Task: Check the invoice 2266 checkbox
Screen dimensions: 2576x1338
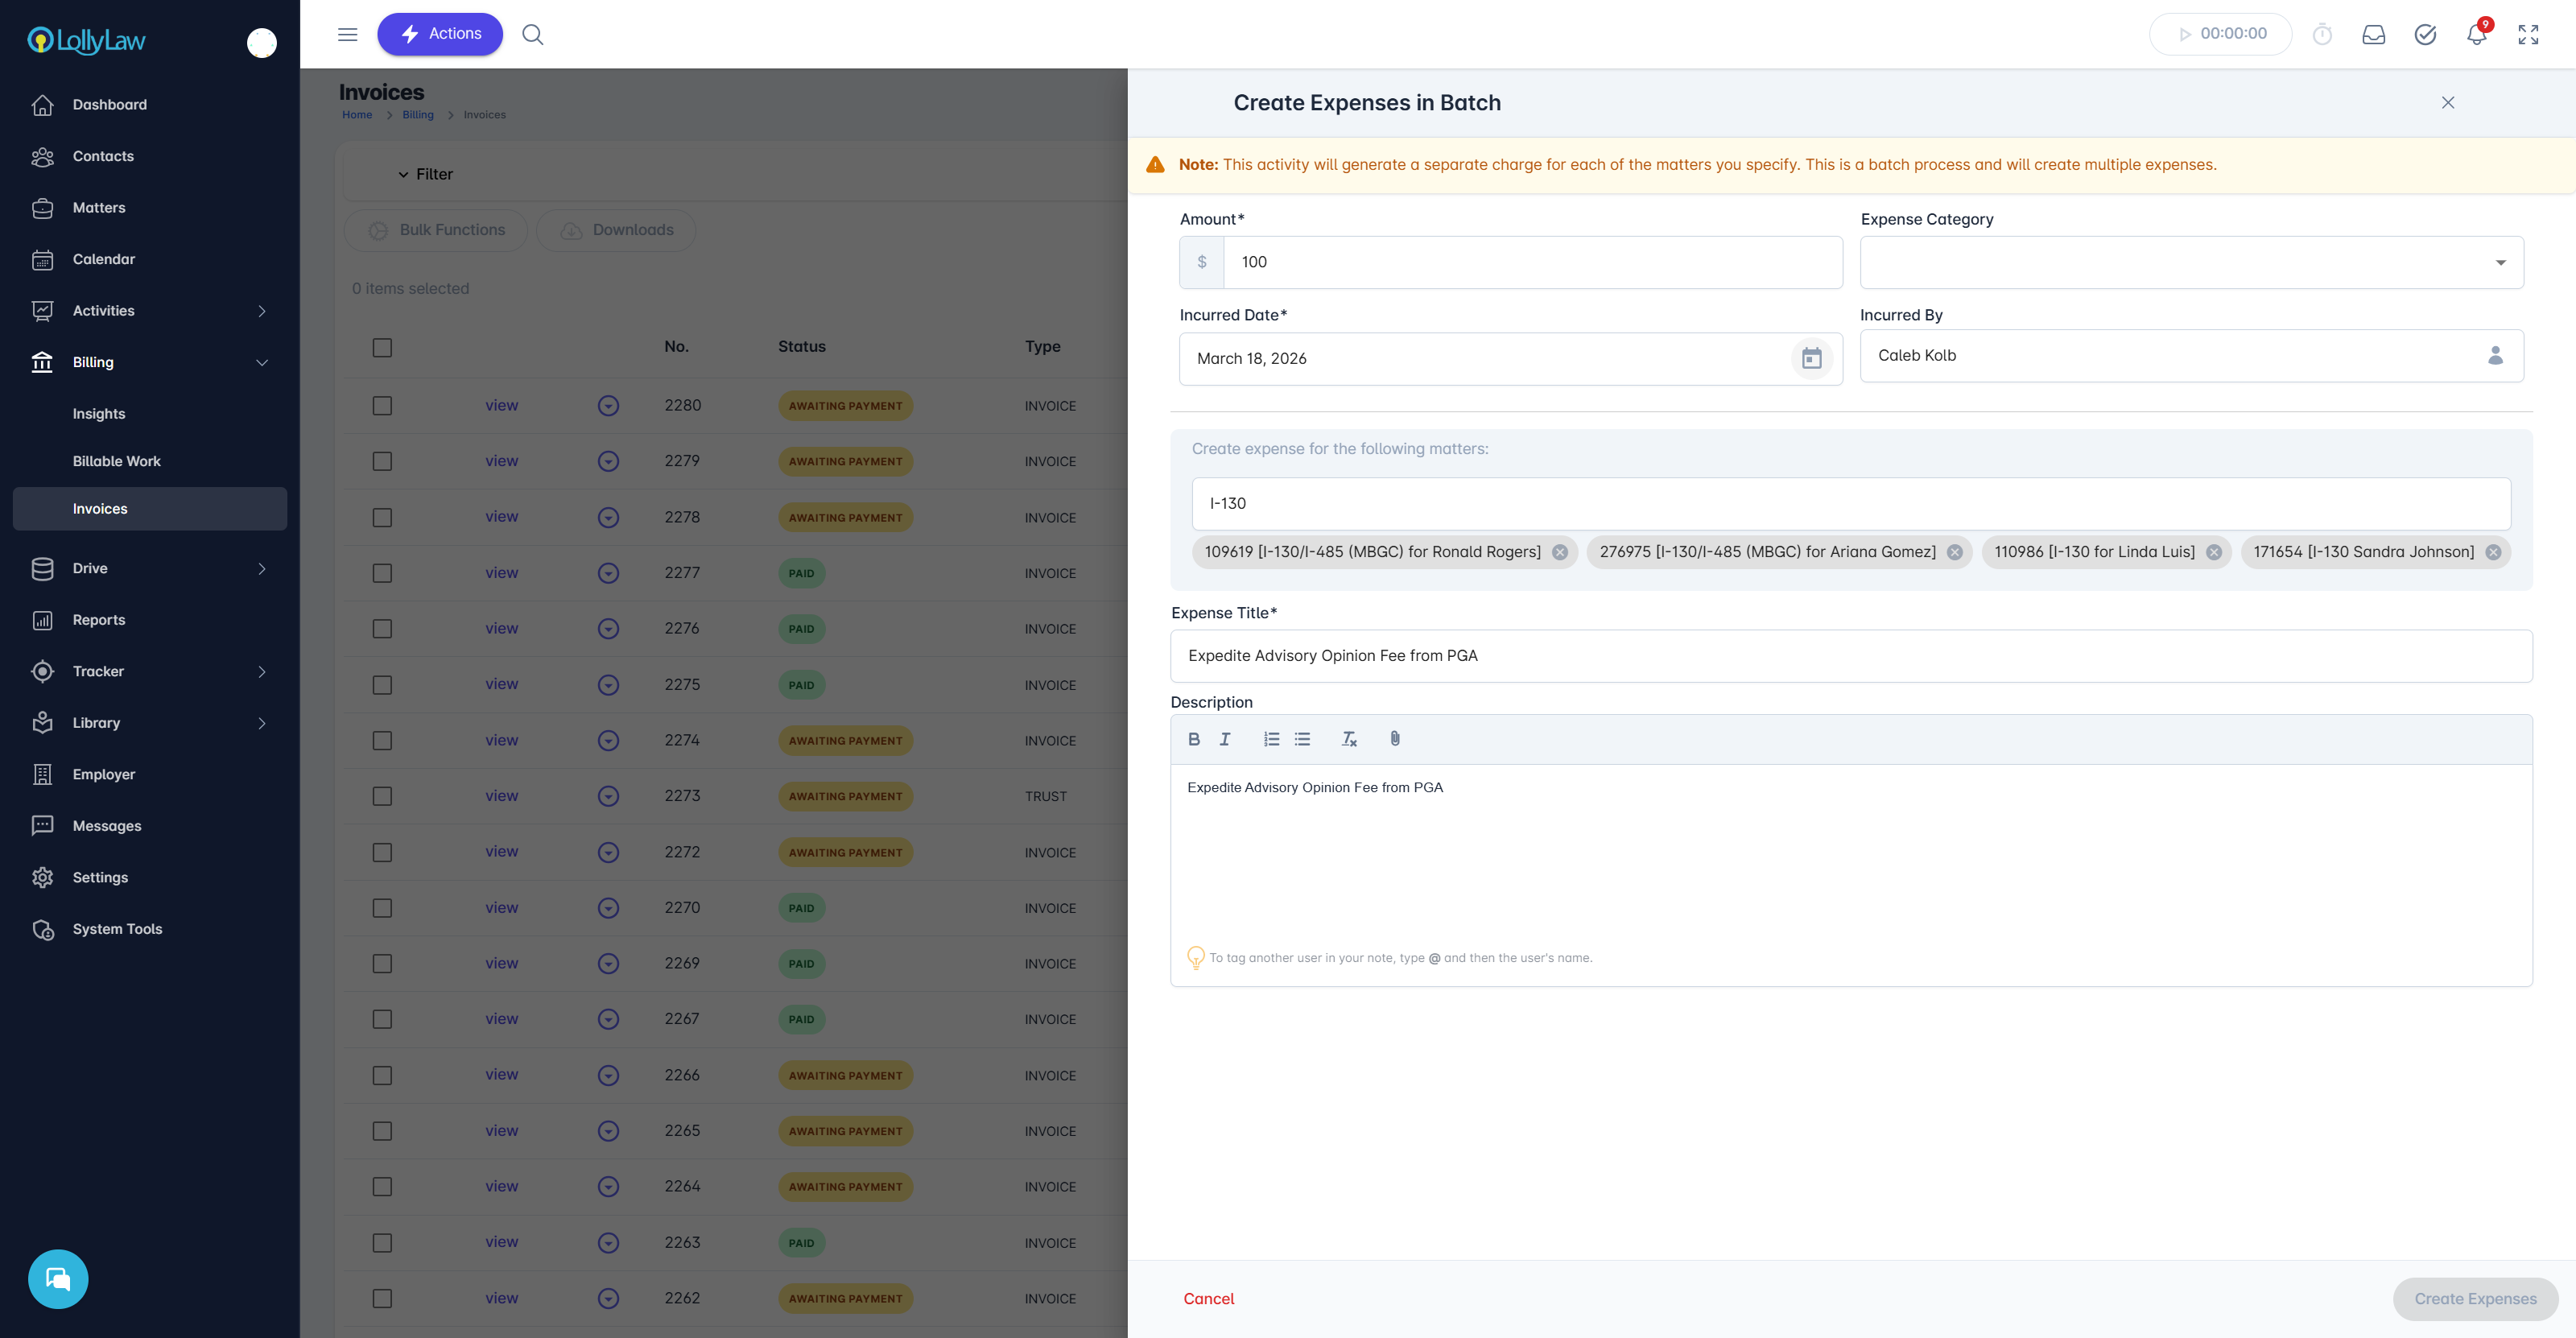Action: point(382,1075)
